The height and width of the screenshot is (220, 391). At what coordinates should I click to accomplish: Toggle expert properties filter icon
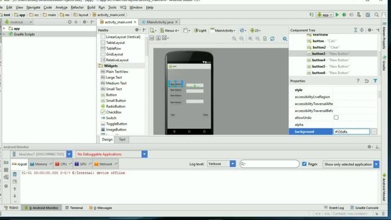point(375,81)
